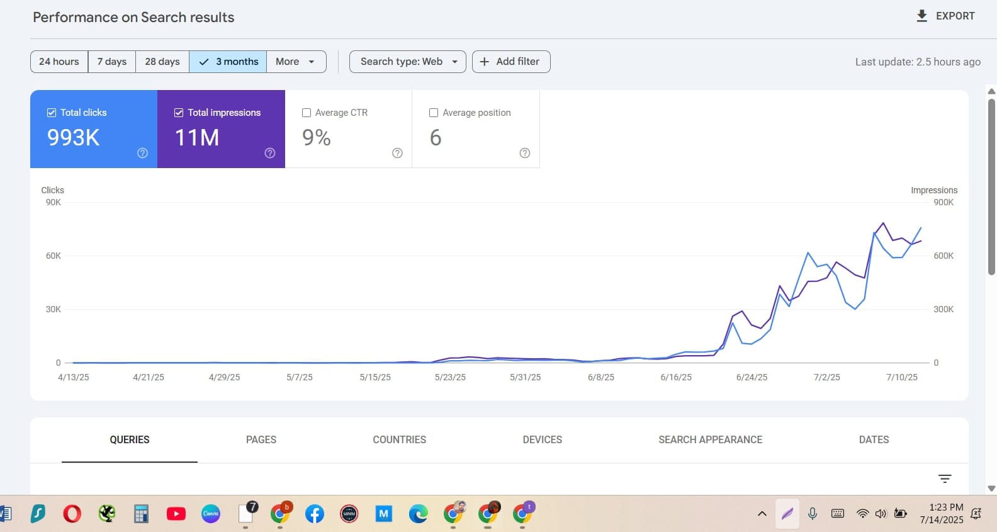The height and width of the screenshot is (532, 997).
Task: Enable the Average CTR checkbox
Action: coord(307,113)
